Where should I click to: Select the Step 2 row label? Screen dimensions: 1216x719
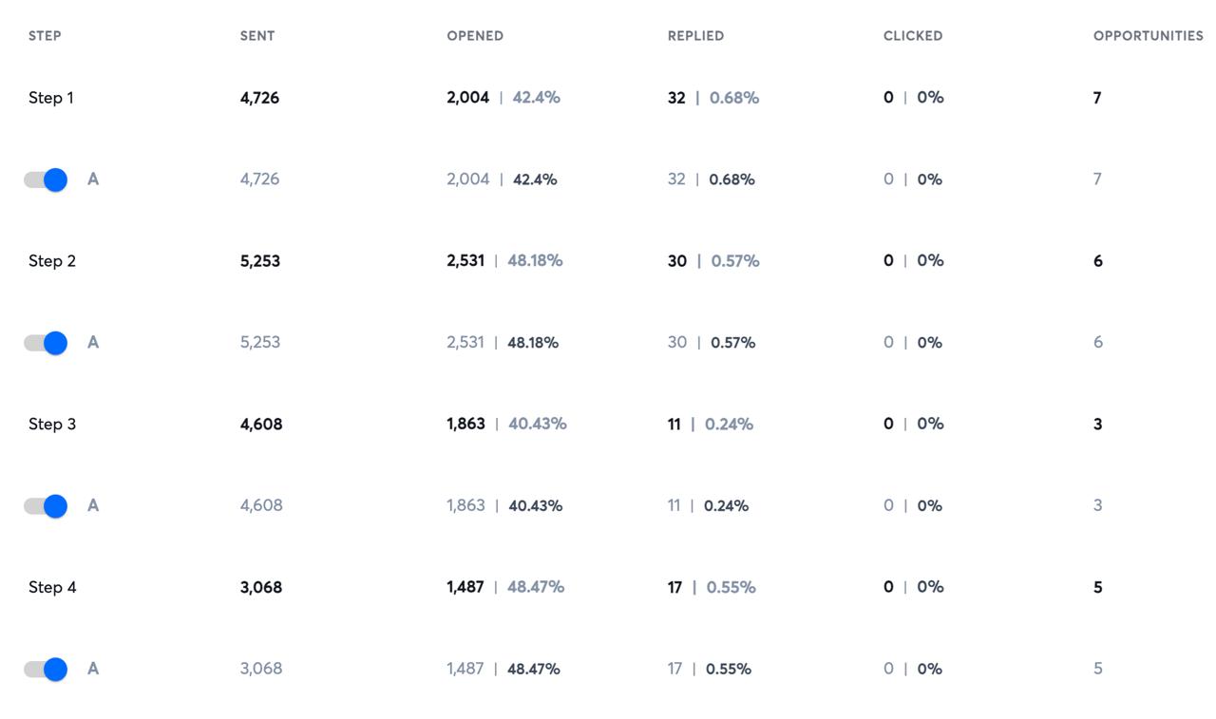(x=52, y=261)
